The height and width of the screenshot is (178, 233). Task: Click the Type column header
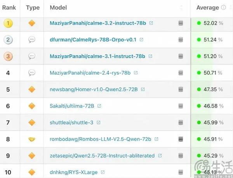[x=33, y=7]
